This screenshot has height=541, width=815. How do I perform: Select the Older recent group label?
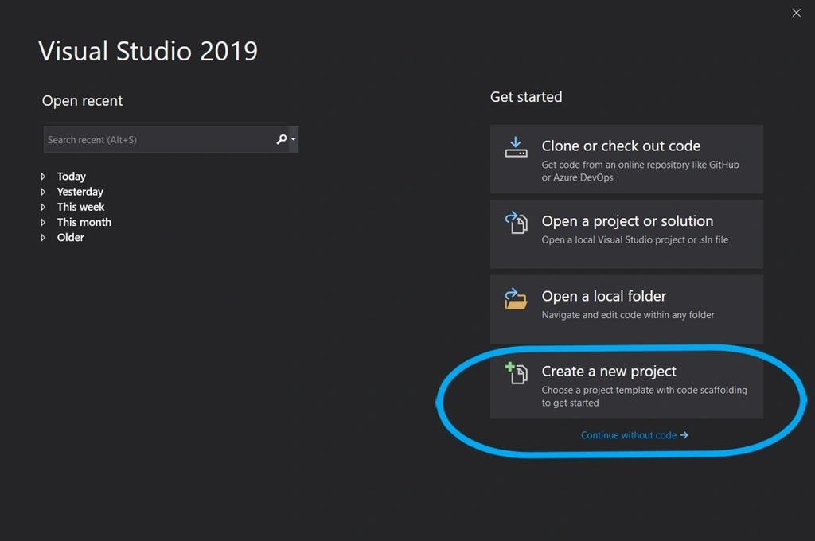coord(71,238)
